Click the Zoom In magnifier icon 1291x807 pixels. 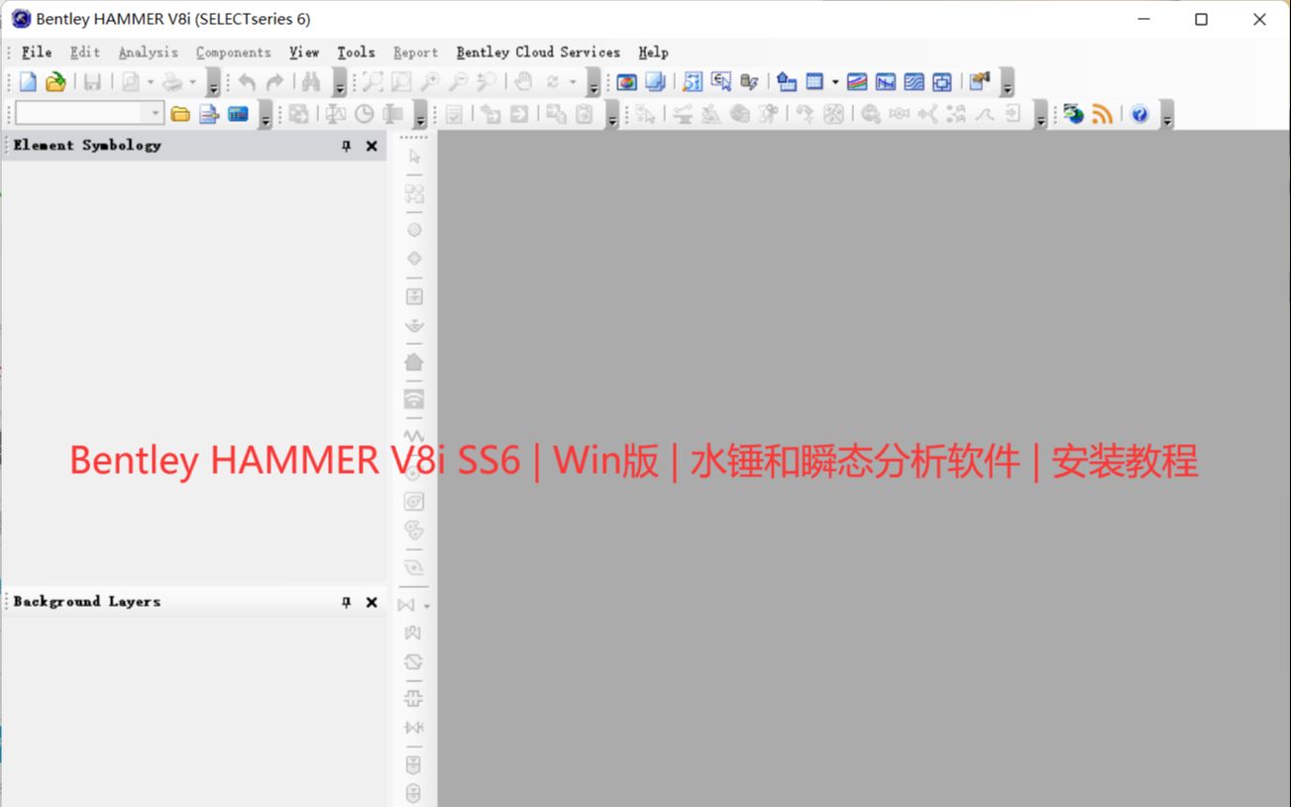tap(430, 81)
